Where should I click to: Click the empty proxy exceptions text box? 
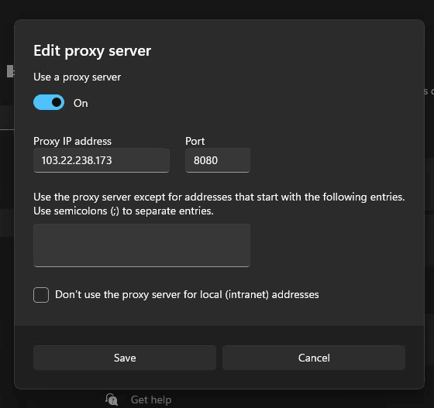(x=142, y=245)
